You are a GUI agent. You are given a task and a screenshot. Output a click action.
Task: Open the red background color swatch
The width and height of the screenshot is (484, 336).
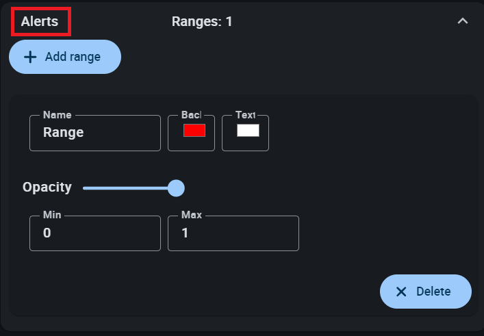tap(194, 131)
